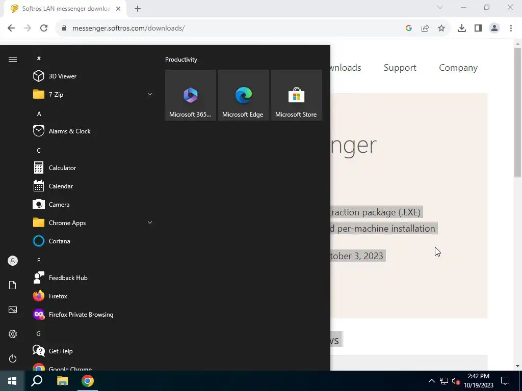The width and height of the screenshot is (522, 391).
Task: Show hidden system tray icons
Action: [x=431, y=381]
